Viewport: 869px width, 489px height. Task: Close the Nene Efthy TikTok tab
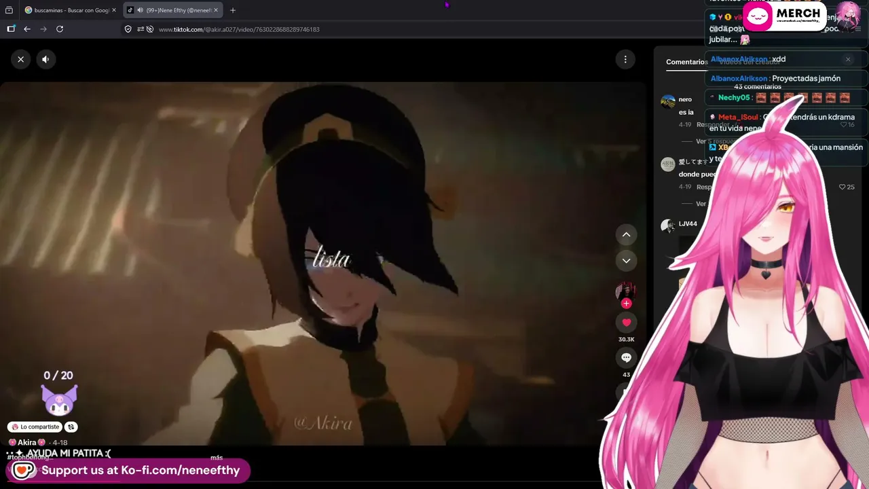216,10
